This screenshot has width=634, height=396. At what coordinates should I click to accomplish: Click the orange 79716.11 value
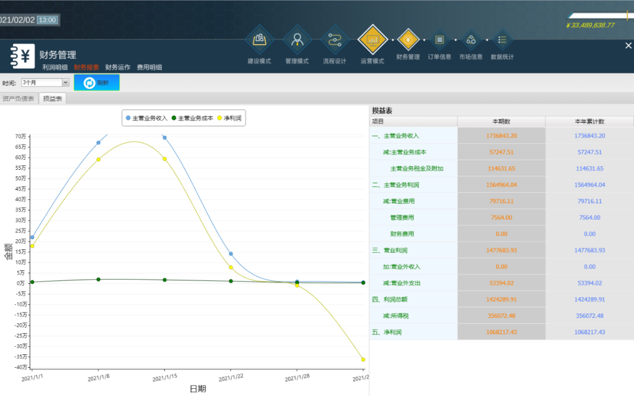coord(501,201)
